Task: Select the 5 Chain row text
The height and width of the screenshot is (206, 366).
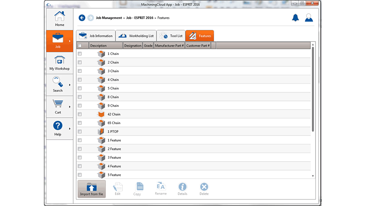Action: [x=113, y=88]
